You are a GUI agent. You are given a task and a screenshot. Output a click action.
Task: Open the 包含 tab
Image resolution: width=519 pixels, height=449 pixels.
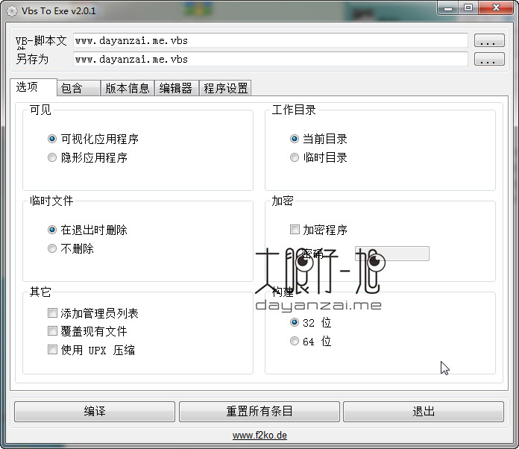coord(79,88)
